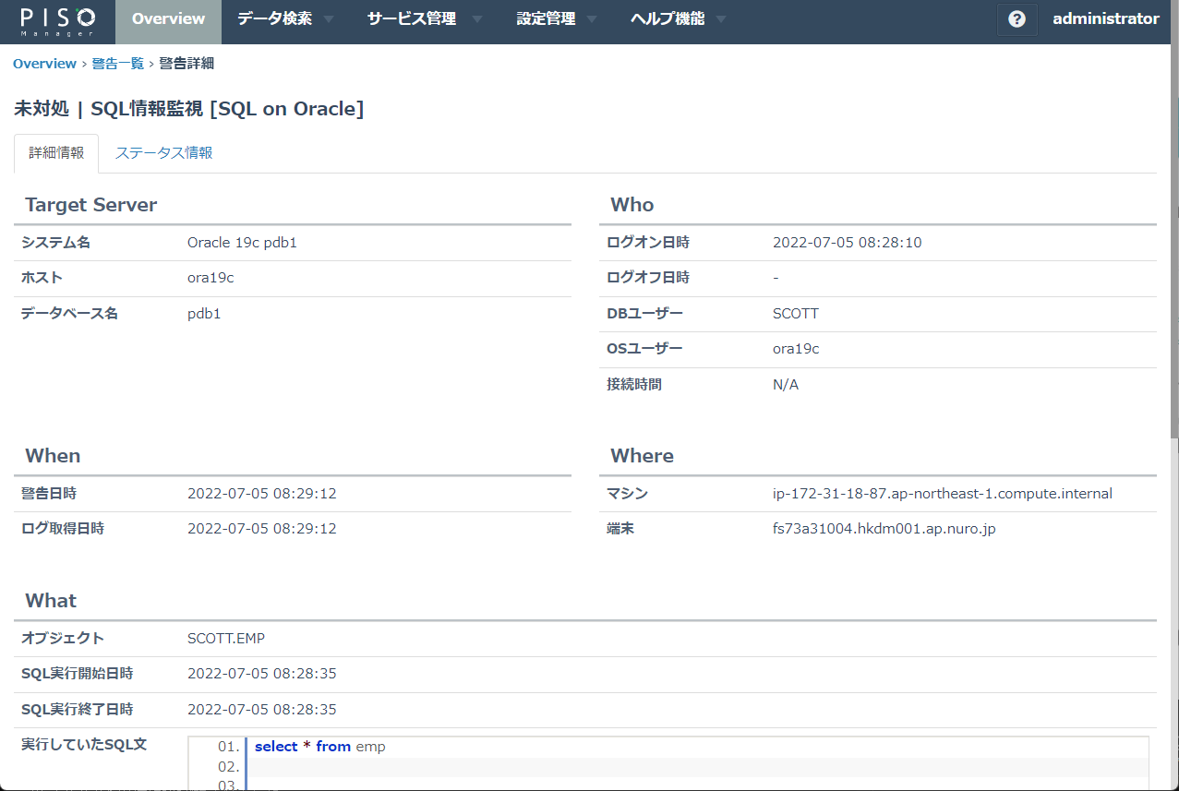Screen dimensions: 1179x791
Task: Click the SQL実行終了日時 timestamp value
Action: tap(262, 710)
